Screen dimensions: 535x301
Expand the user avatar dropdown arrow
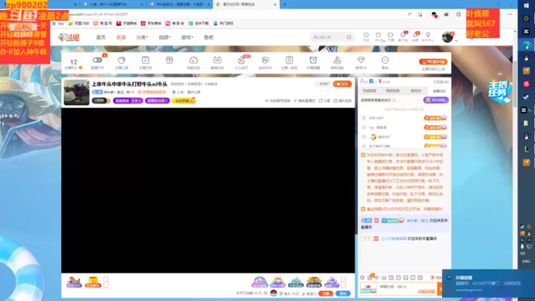457,41
